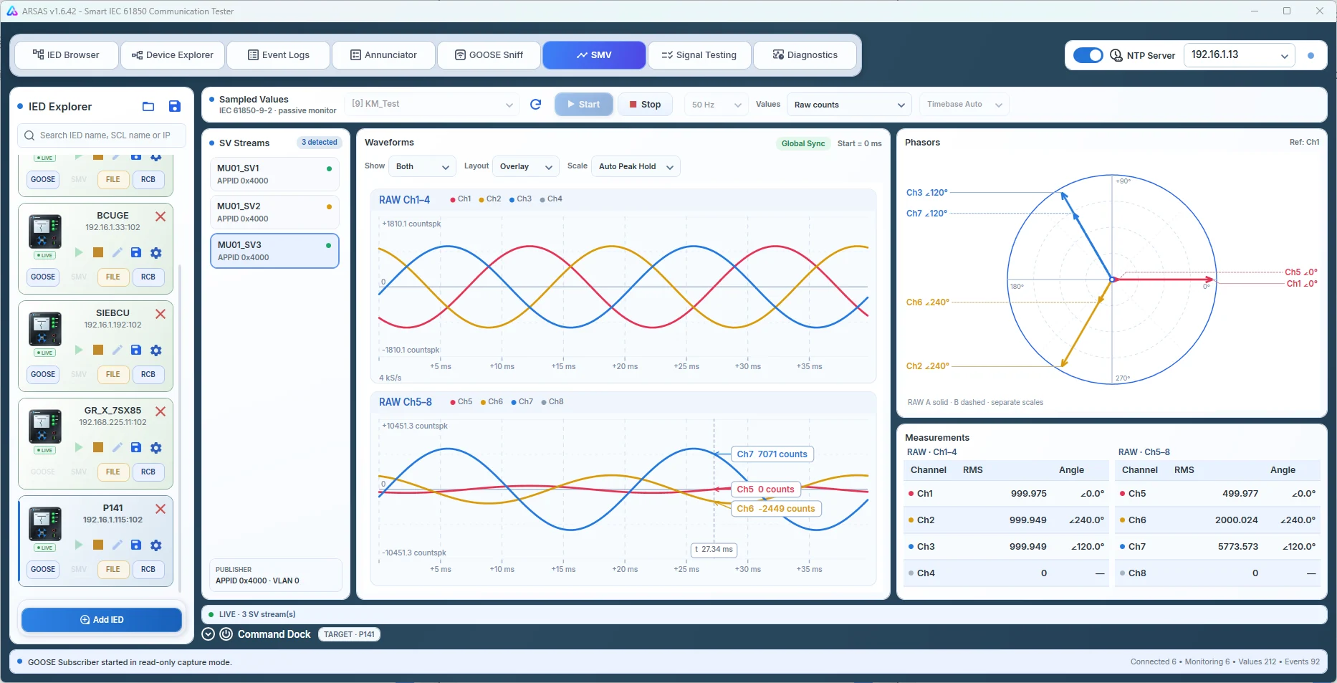
Task: Open the Signal Testing tab
Action: point(699,55)
